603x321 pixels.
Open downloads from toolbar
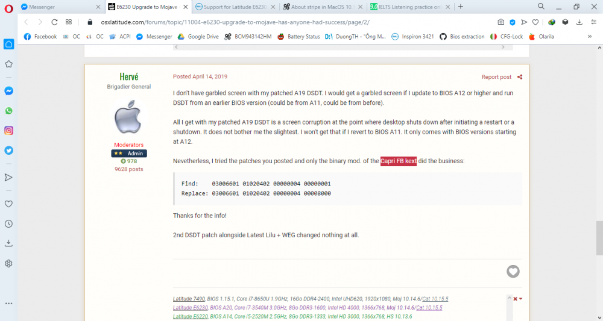coord(579,22)
